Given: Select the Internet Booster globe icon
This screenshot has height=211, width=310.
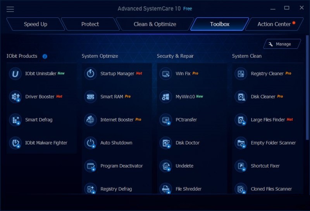Looking at the screenshot, I should click(x=90, y=120).
